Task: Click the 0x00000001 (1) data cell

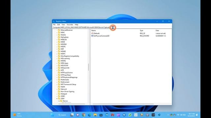Action: click(161, 36)
